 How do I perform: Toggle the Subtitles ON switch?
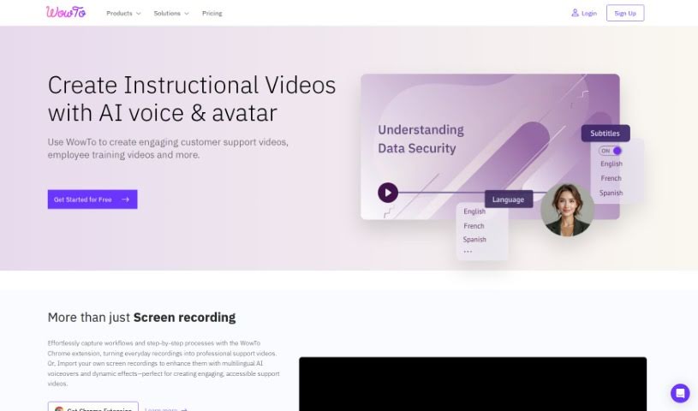point(611,151)
